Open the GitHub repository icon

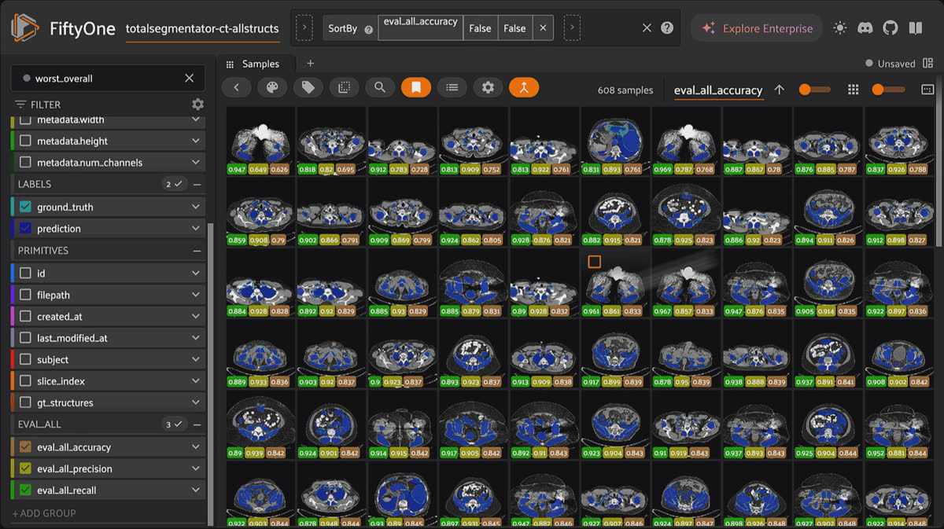pos(891,28)
